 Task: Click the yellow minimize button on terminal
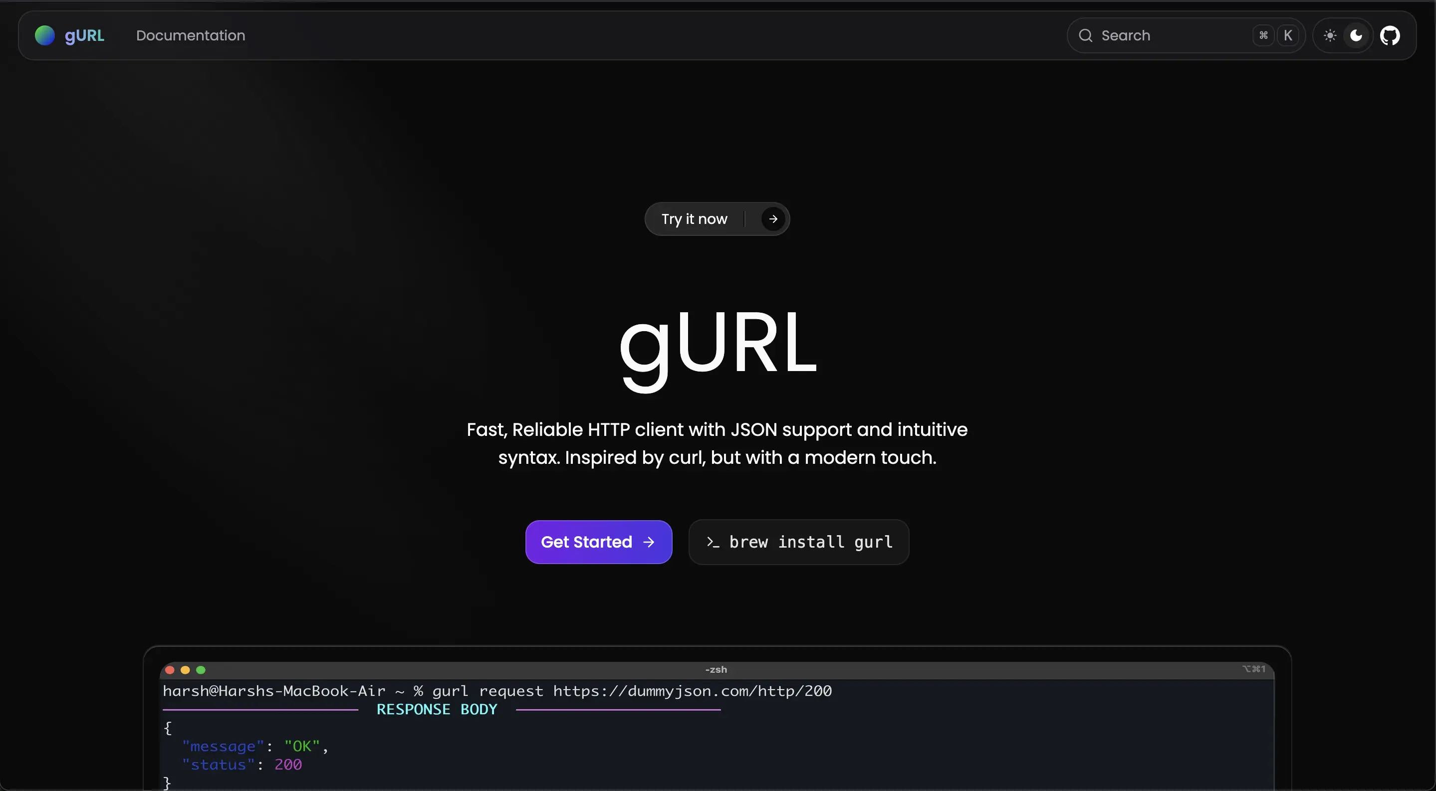click(x=185, y=670)
